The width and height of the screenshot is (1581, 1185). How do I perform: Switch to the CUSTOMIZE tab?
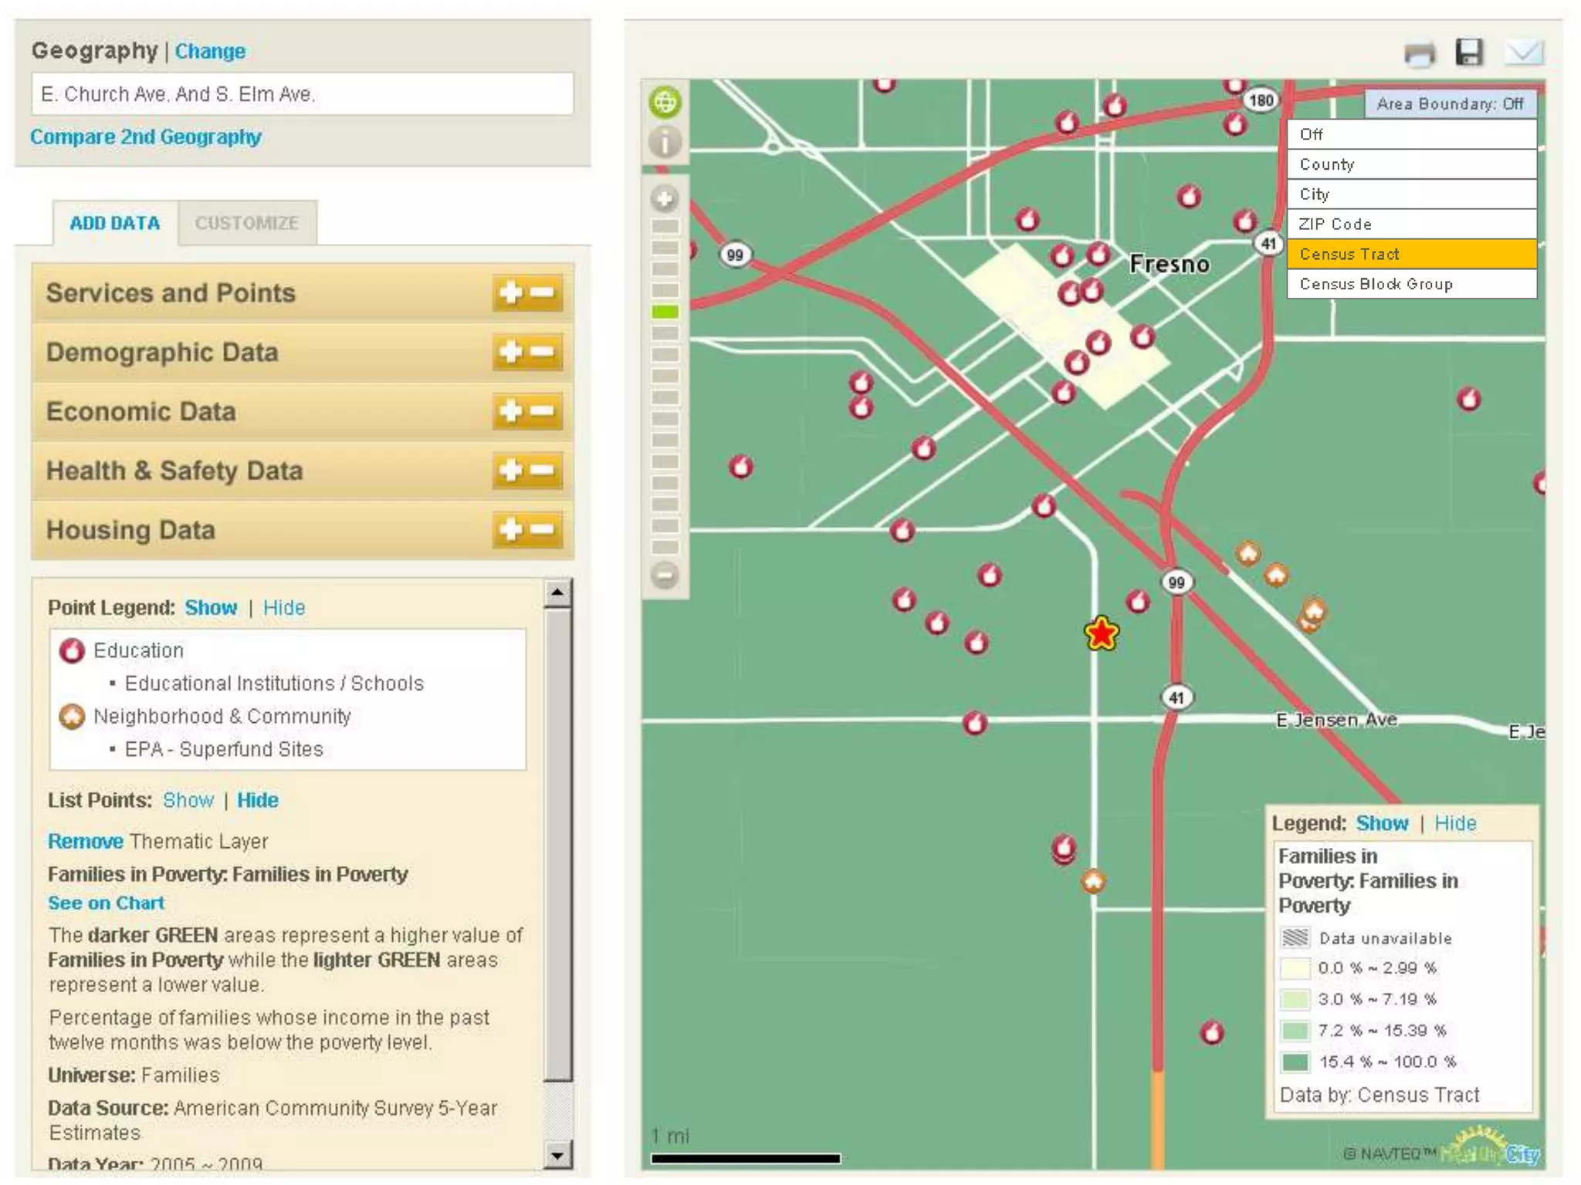click(x=246, y=223)
